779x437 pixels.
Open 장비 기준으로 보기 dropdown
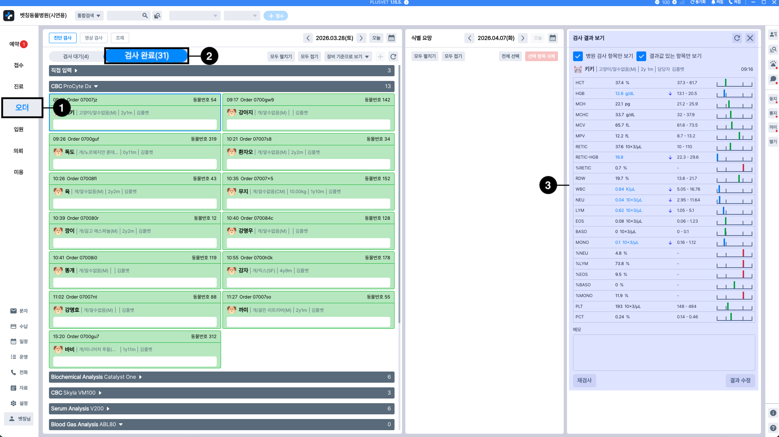(347, 56)
